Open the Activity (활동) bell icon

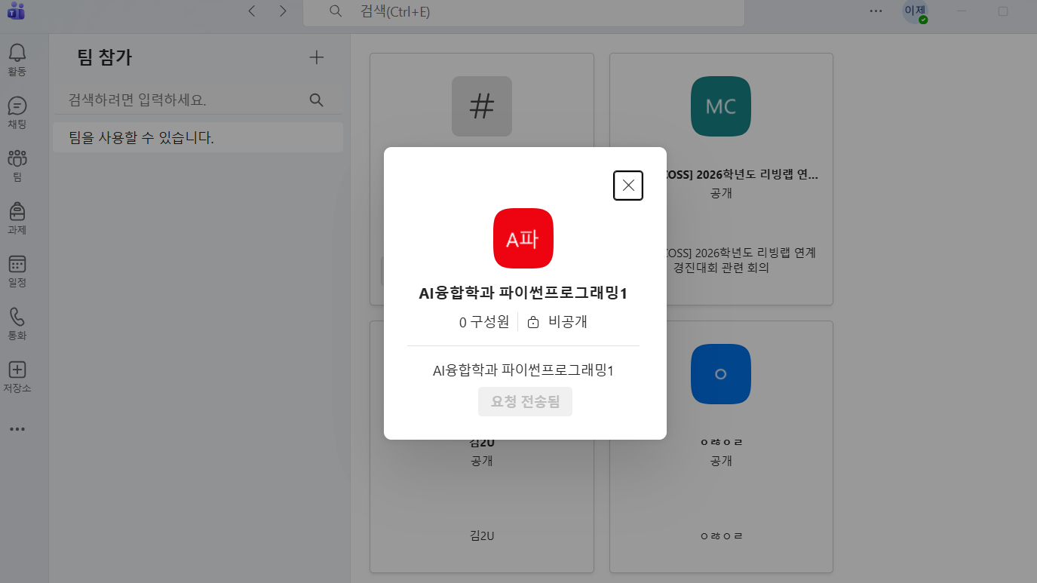click(17, 59)
